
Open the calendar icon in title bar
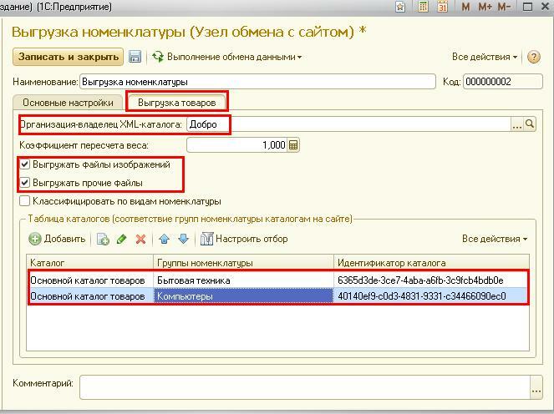[442, 7]
